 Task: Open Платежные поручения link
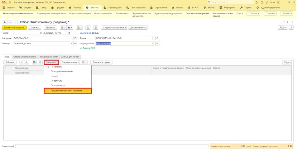197,14
